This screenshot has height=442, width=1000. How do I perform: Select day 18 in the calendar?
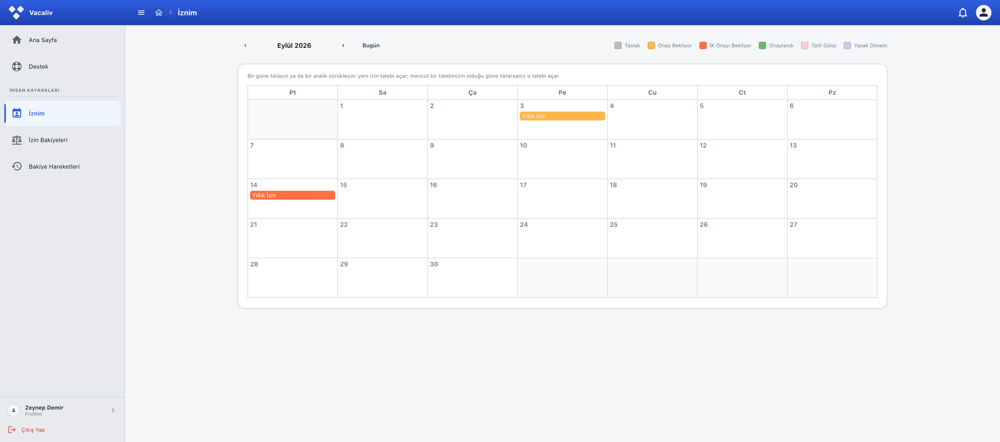pos(652,198)
